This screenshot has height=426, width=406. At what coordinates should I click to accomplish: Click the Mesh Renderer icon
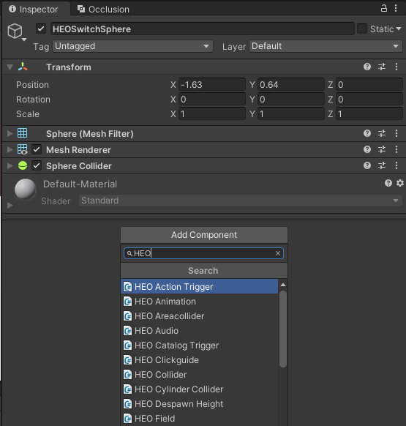22,149
